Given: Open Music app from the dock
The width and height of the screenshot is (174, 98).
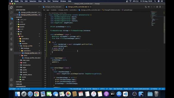Looking at the screenshot, I should tap(94, 94).
